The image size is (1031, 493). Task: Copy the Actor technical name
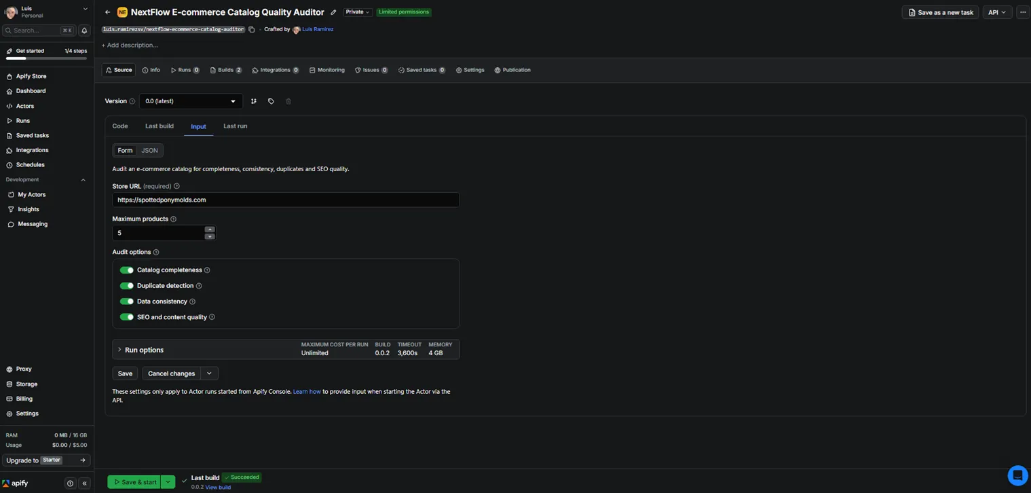pyautogui.click(x=252, y=30)
